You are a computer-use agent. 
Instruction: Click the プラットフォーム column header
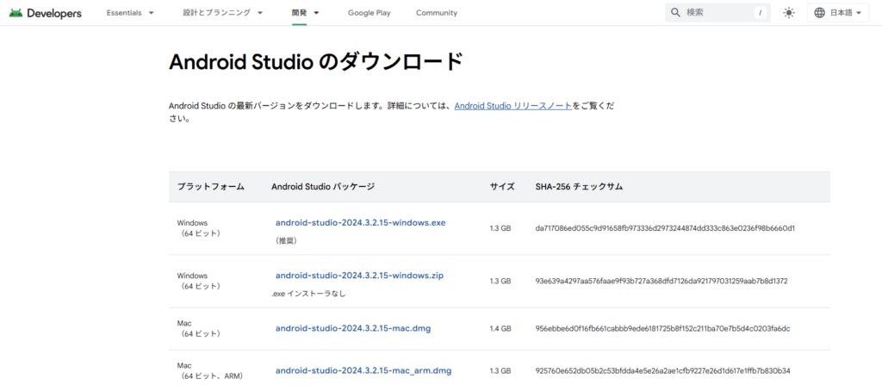click(211, 187)
